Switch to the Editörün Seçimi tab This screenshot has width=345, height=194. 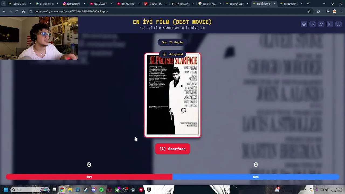tap(237, 4)
